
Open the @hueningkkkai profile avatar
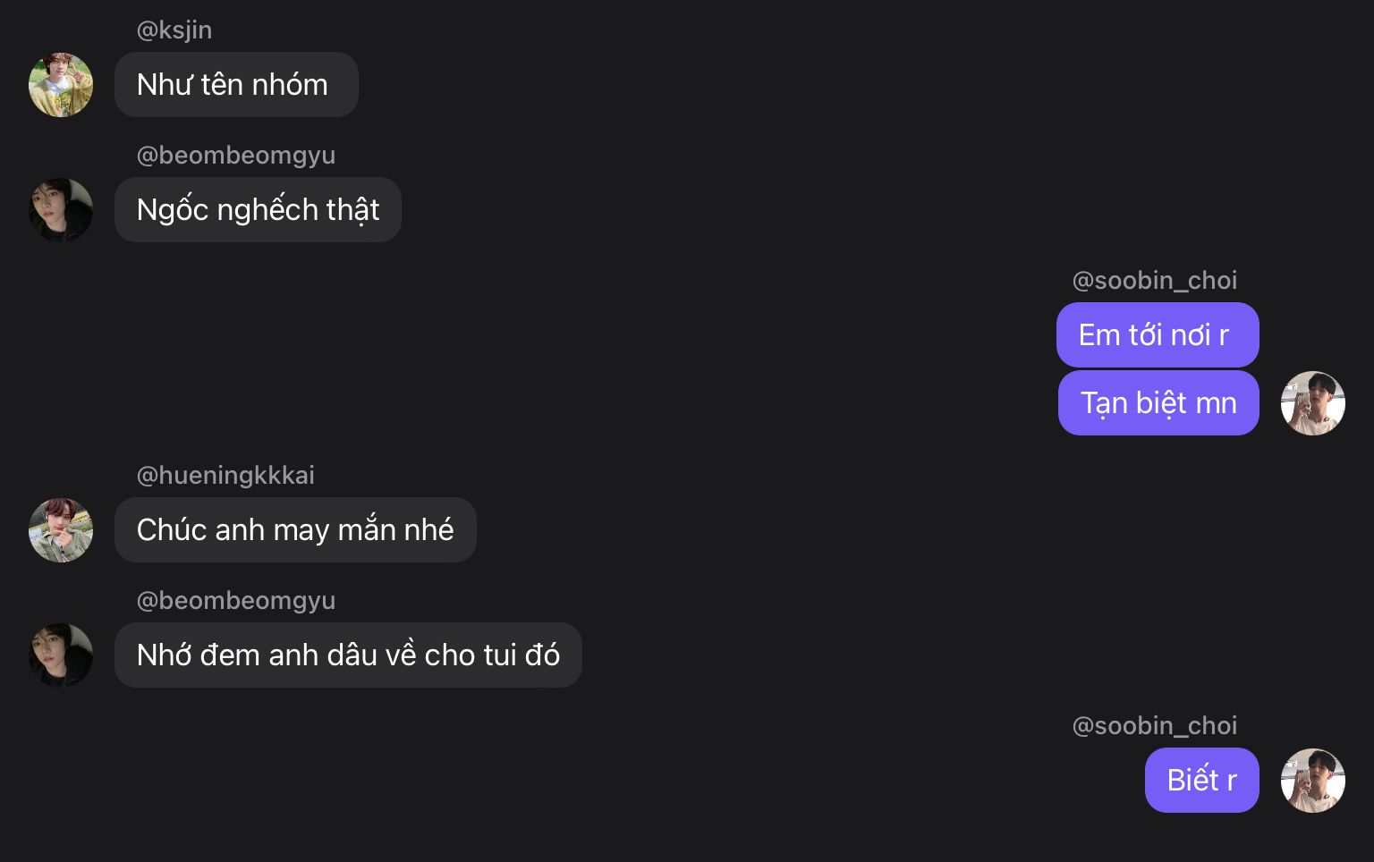click(61, 530)
